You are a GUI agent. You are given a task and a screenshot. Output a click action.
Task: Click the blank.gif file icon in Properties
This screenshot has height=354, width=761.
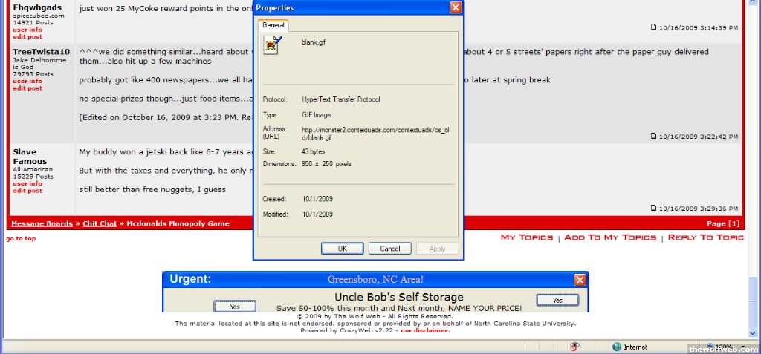point(273,46)
